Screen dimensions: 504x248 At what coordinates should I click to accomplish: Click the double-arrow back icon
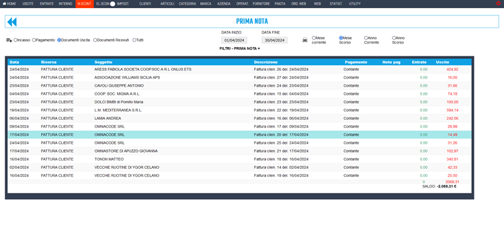pyautogui.click(x=12, y=22)
